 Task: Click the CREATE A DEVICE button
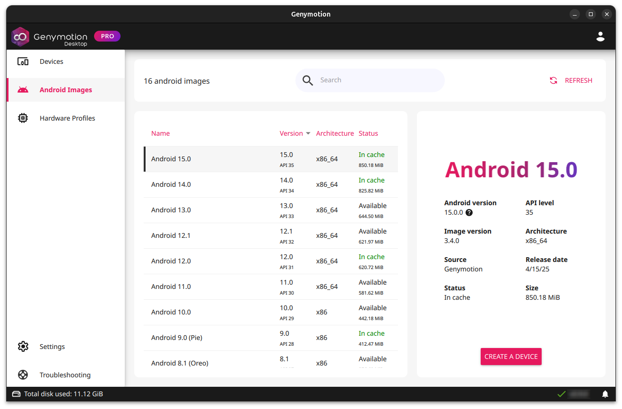point(511,357)
